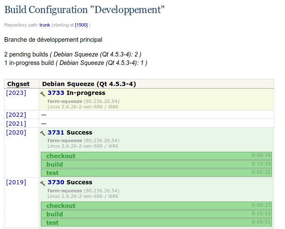Click duration 0:00:23 of checkout step
This screenshot has width=285, height=229.
tap(261, 205)
